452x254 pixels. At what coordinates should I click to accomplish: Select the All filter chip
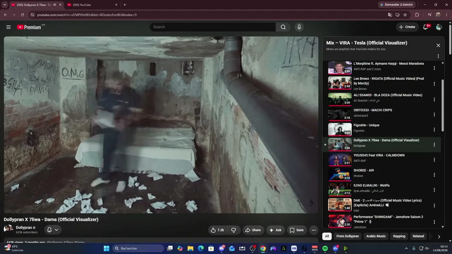coord(327,236)
